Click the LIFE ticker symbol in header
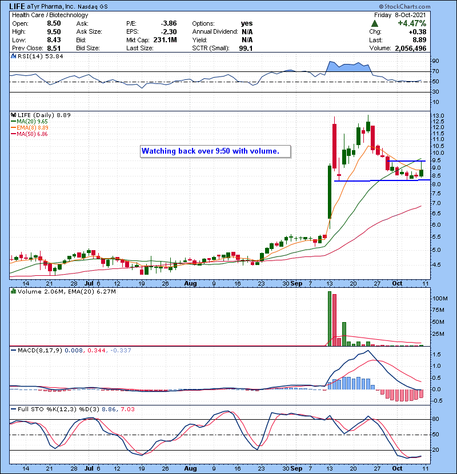This screenshot has height=474, width=457. tap(18, 5)
